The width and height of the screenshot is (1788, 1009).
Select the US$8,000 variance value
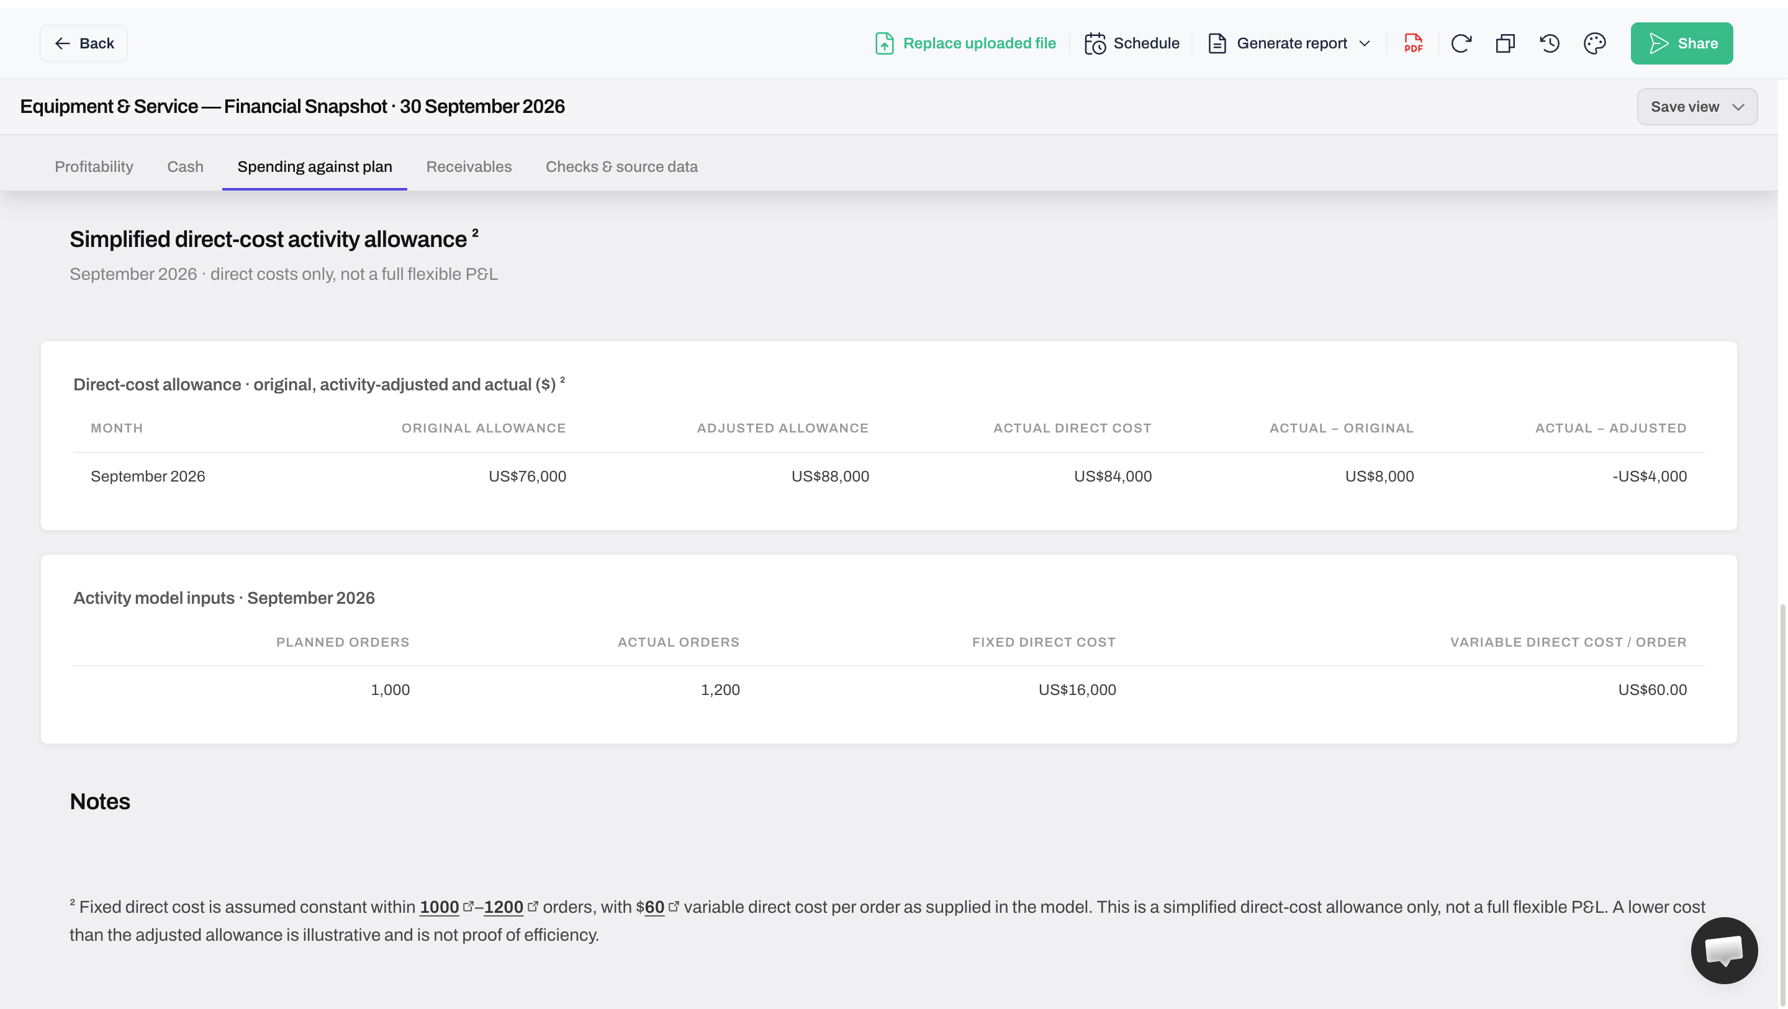pos(1379,476)
